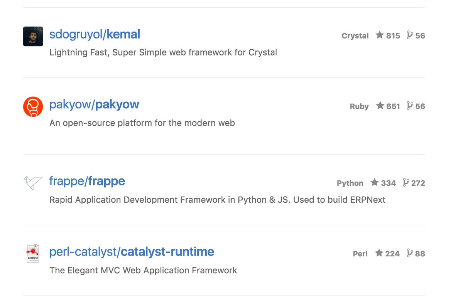
Task: Click the 815 stars count
Action: (393, 36)
